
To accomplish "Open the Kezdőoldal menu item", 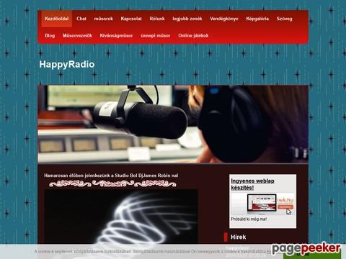I will tap(57, 19).
